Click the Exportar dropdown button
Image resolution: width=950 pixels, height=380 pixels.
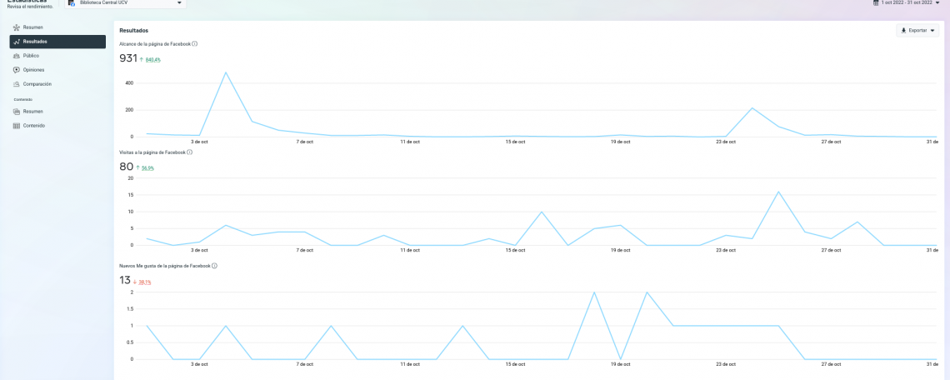(x=917, y=30)
